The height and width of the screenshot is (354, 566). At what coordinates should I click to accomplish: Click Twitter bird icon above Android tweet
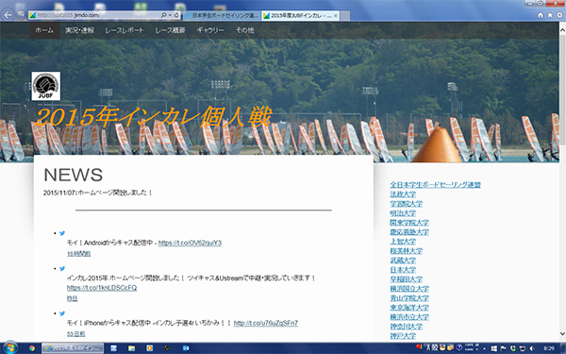[62, 233]
